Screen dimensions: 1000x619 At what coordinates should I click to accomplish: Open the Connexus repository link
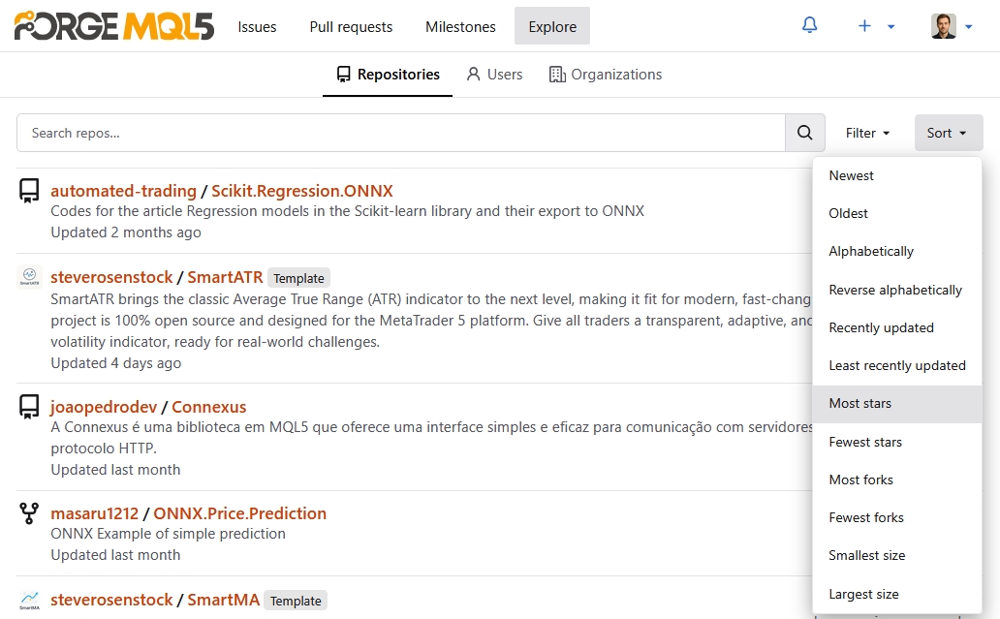pos(209,407)
